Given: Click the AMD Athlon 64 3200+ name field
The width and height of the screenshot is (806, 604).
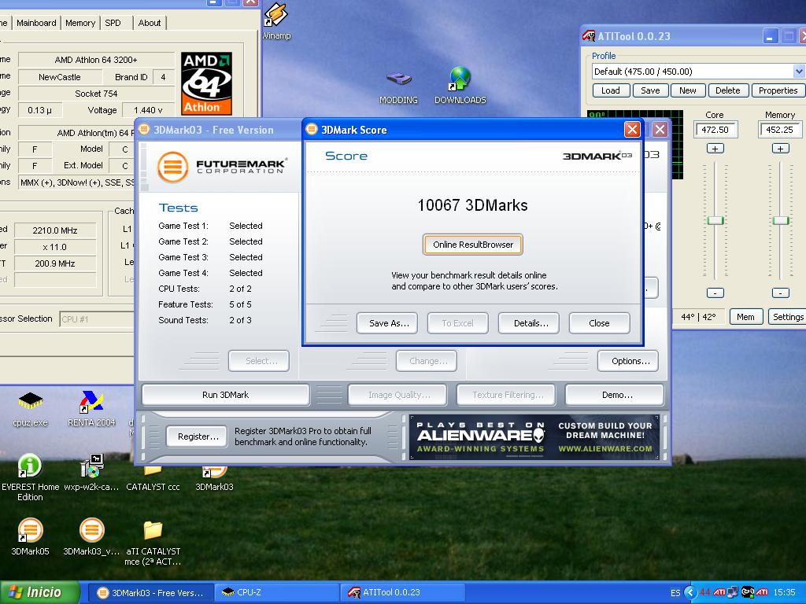Looking at the screenshot, I should (96, 60).
